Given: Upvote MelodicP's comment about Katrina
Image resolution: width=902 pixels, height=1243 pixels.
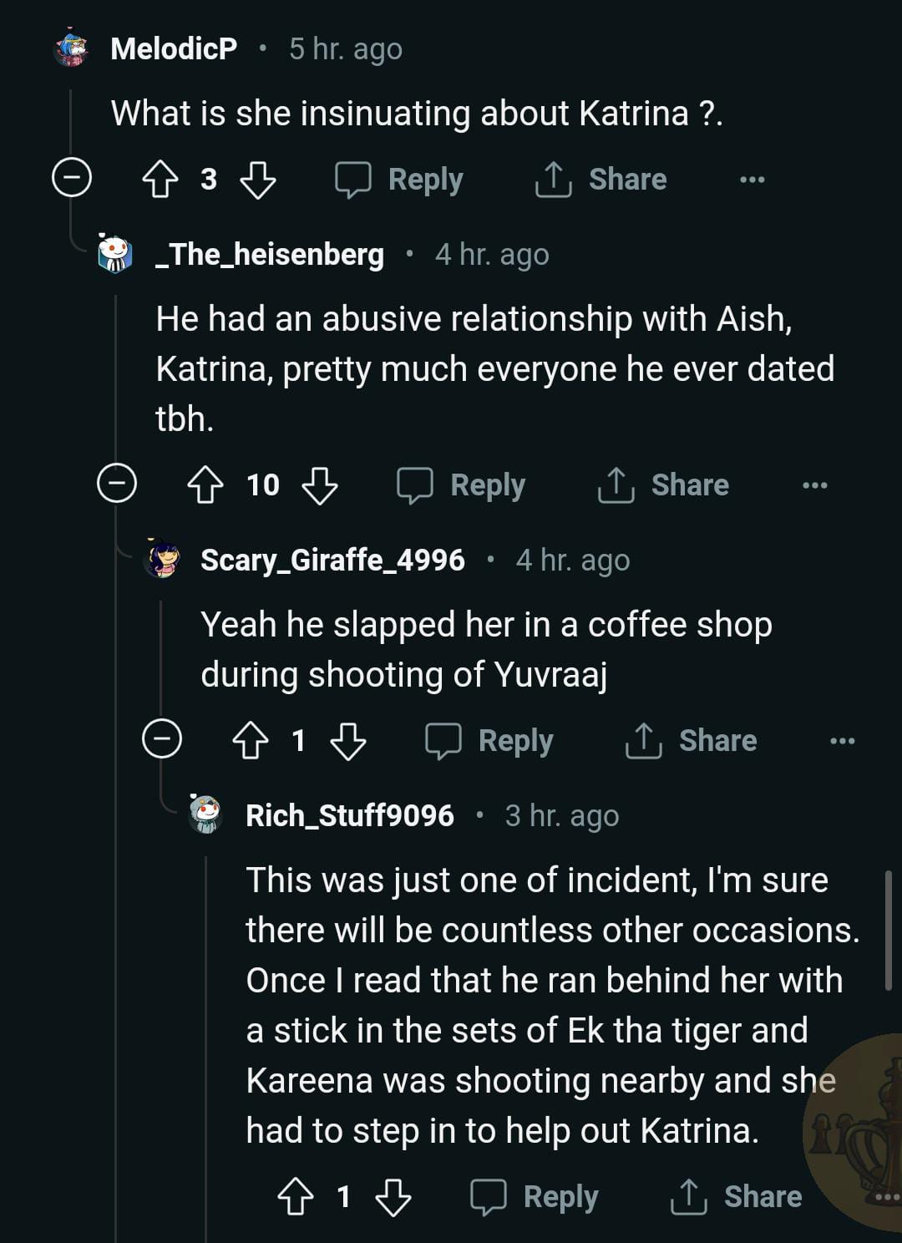Looking at the screenshot, I should [160, 180].
